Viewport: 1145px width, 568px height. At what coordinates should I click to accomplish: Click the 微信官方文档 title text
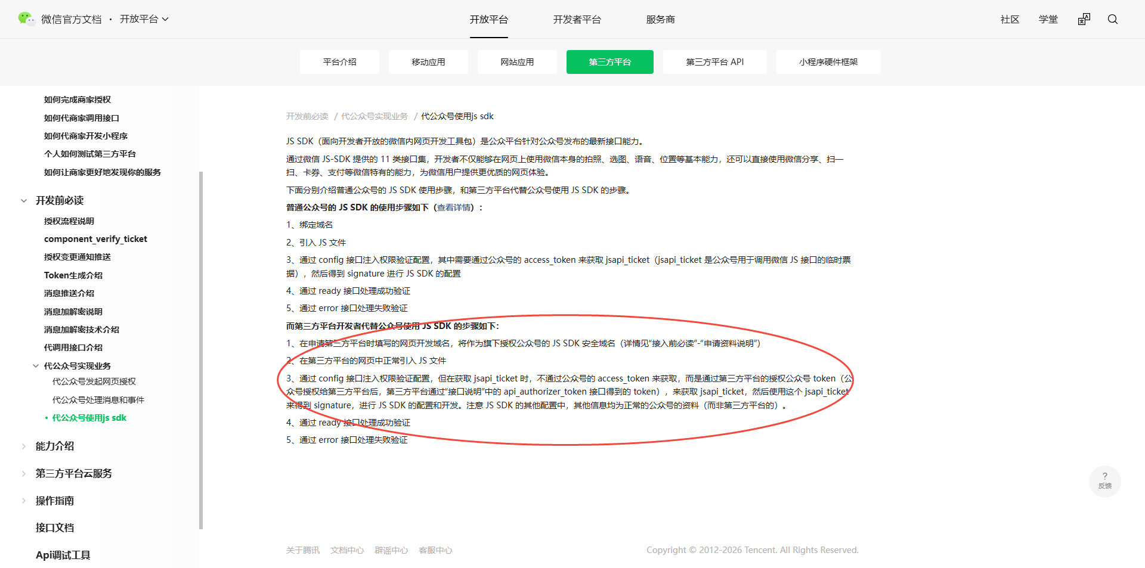[x=72, y=19]
